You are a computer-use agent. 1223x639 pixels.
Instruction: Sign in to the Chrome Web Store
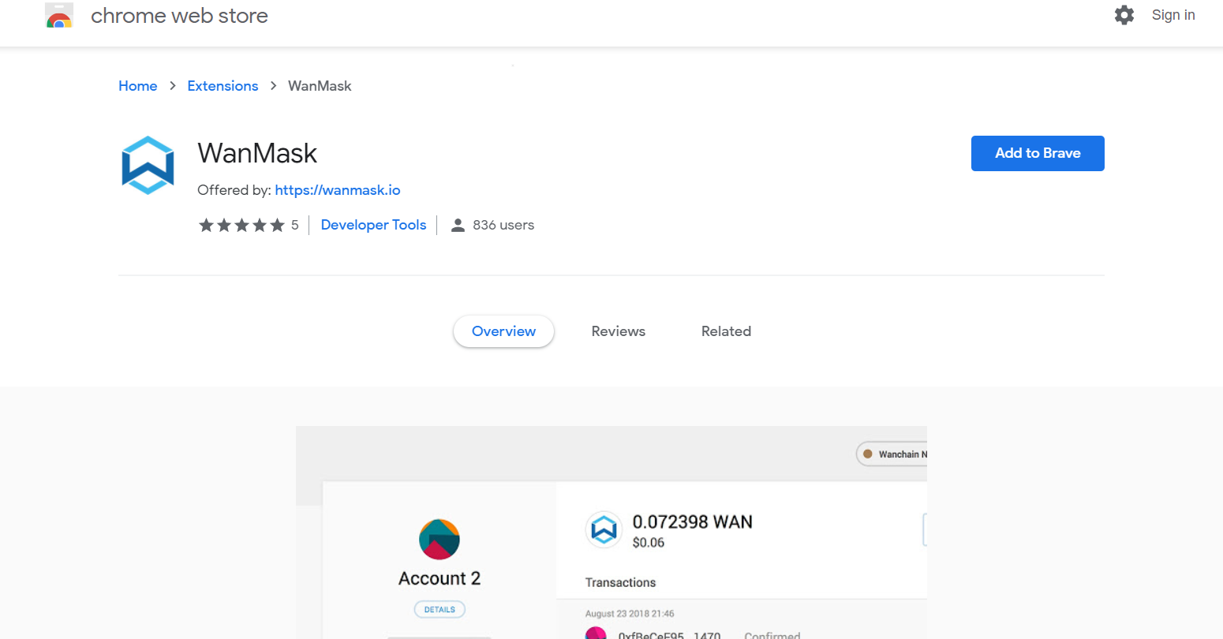1173,15
